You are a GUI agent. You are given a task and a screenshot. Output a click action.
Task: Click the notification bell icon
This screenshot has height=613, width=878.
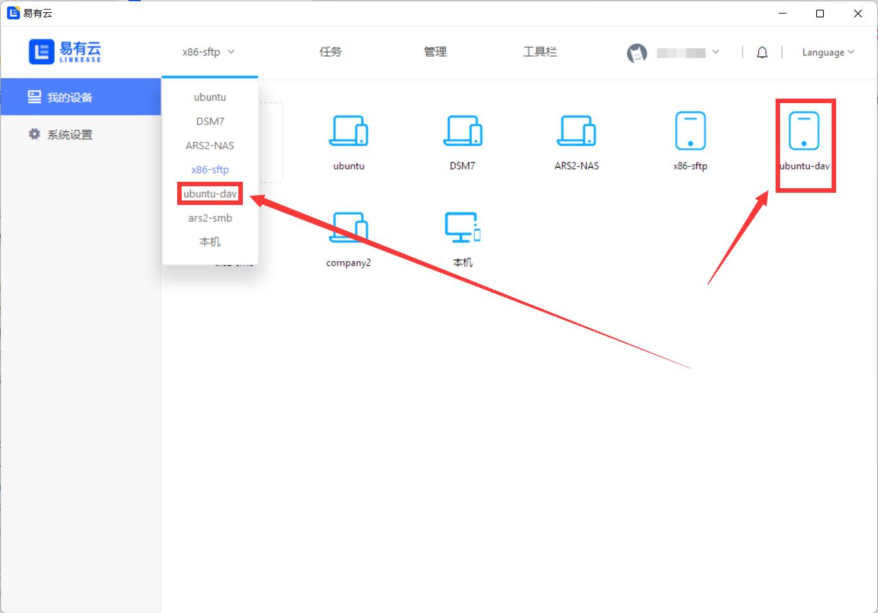(762, 53)
